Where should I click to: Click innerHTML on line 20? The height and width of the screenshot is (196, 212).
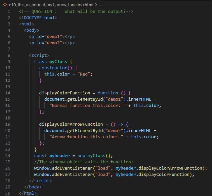pyautogui.click(x=140, y=131)
